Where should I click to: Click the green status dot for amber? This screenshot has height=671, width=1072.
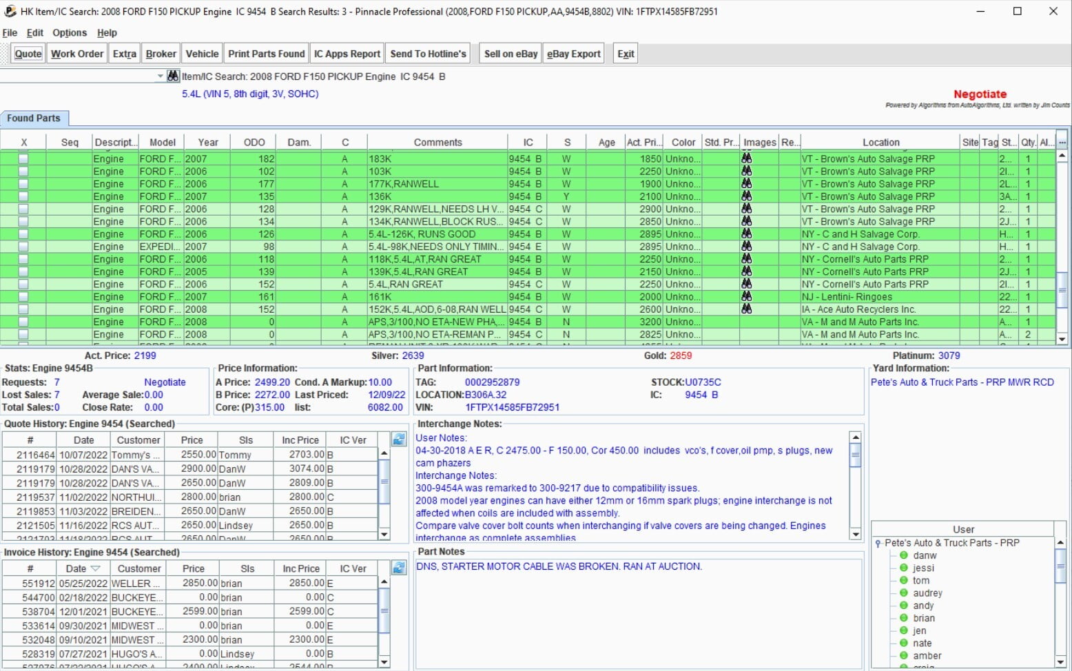pyautogui.click(x=904, y=656)
